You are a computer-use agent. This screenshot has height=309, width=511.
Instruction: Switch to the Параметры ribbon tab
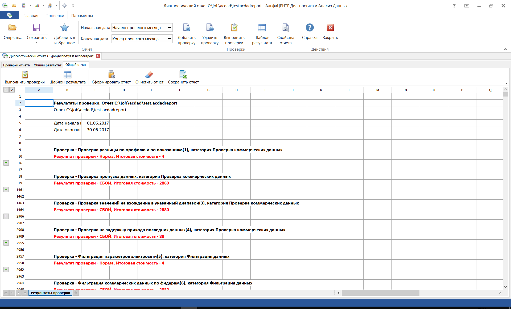[82, 15]
